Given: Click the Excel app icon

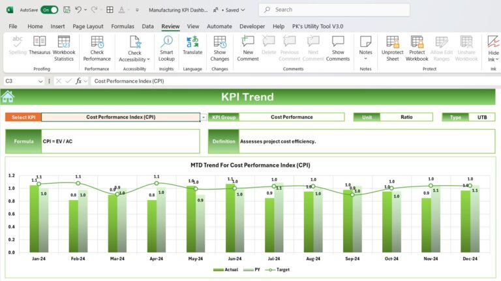Looking at the screenshot, I should coord(10,10).
